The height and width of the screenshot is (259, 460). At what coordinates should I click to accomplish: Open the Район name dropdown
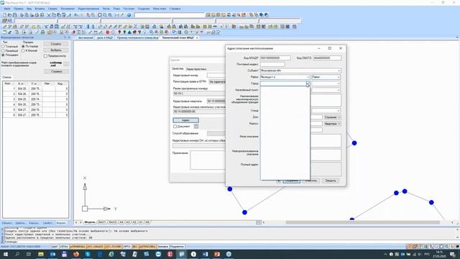pos(308,77)
